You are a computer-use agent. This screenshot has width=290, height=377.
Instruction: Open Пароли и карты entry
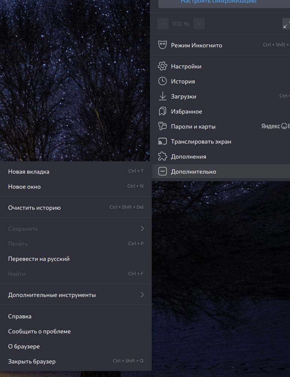click(x=221, y=126)
